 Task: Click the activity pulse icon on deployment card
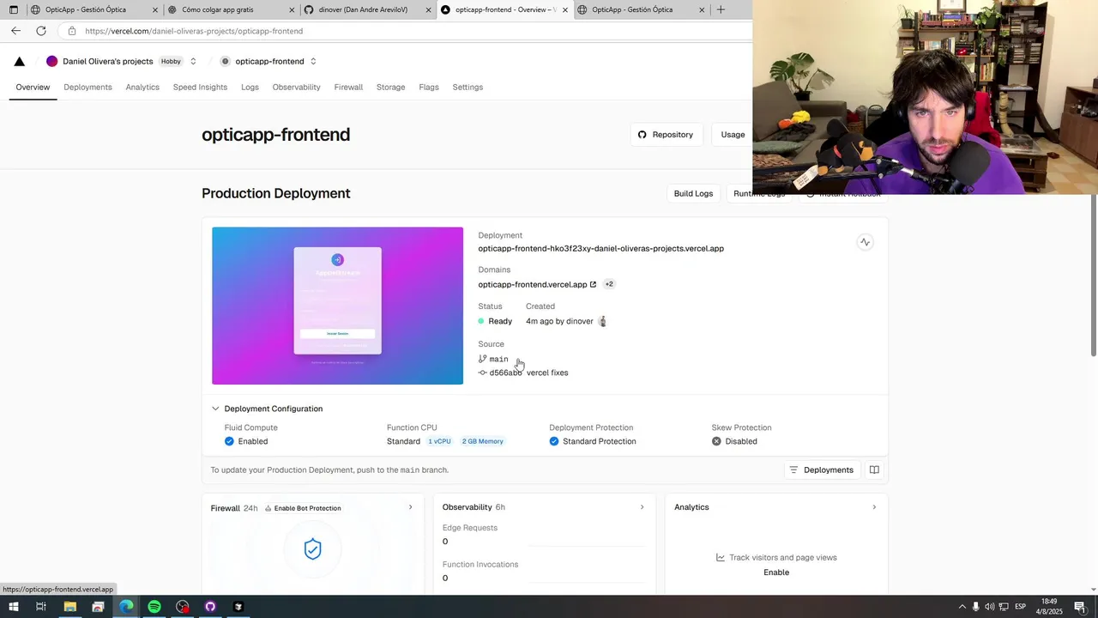pyautogui.click(x=865, y=242)
